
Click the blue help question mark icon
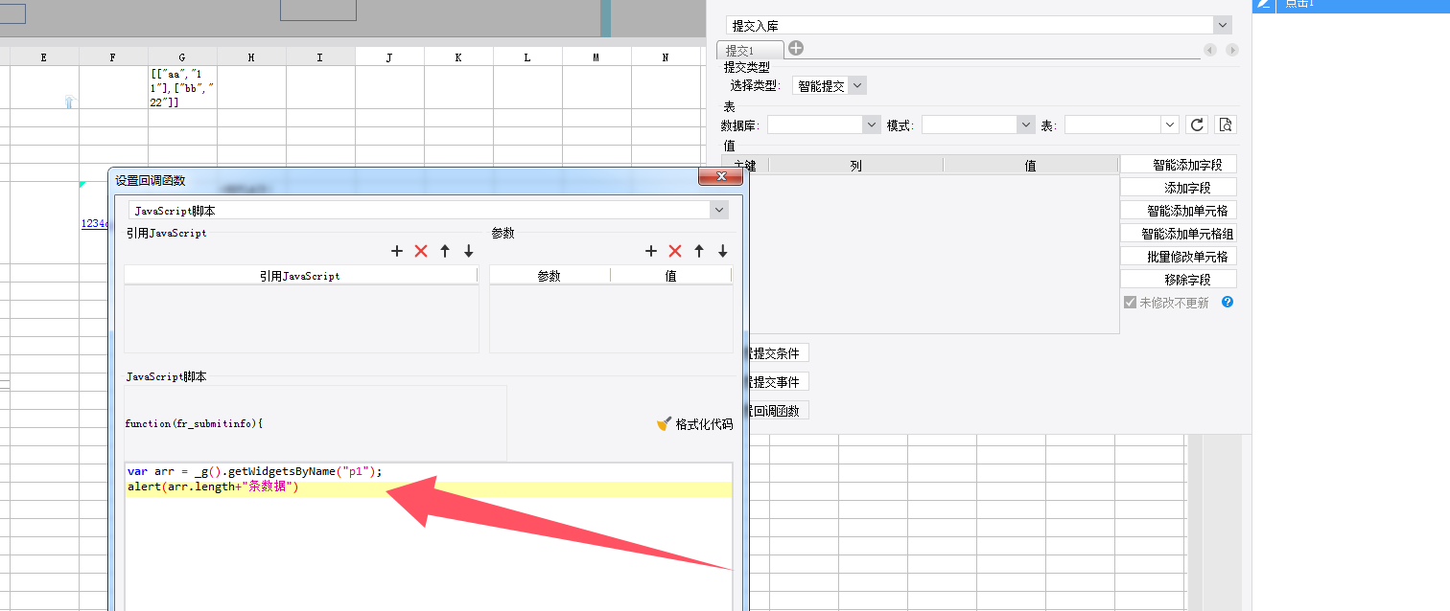(x=1227, y=302)
